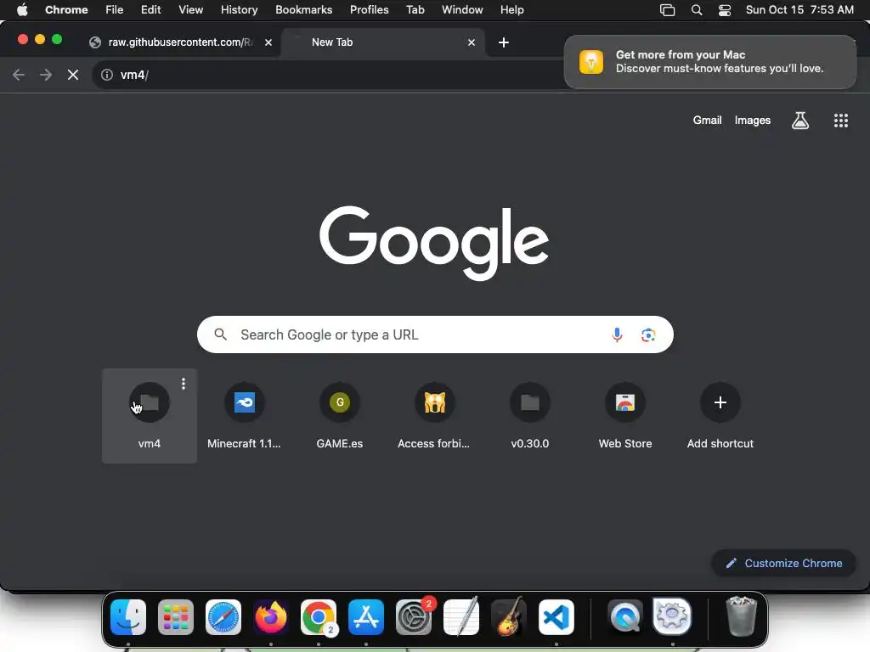Open the Bookmarks menu

[303, 10]
